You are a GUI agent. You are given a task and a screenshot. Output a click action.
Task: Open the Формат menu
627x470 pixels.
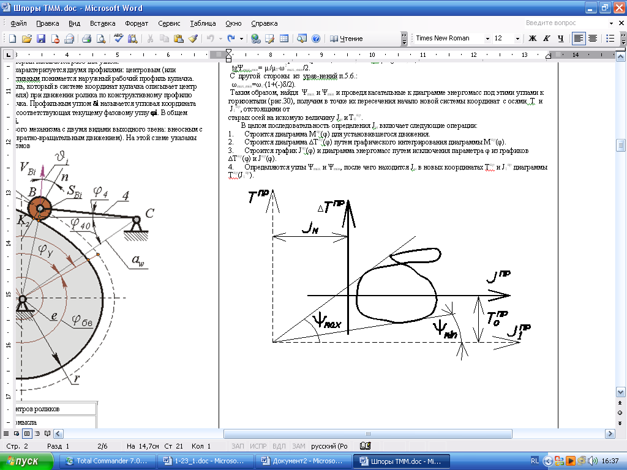137,23
